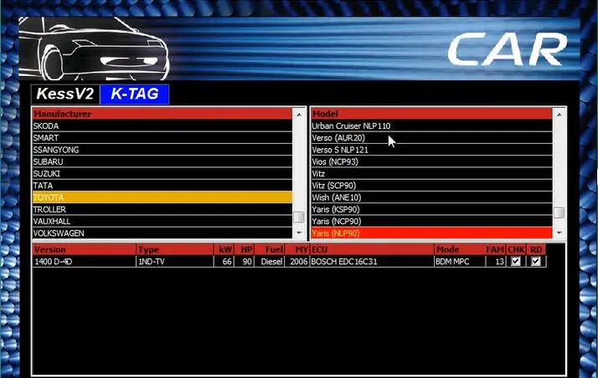Click the kW column header
Image resolution: width=598 pixels, height=378 pixels.
pyautogui.click(x=224, y=250)
